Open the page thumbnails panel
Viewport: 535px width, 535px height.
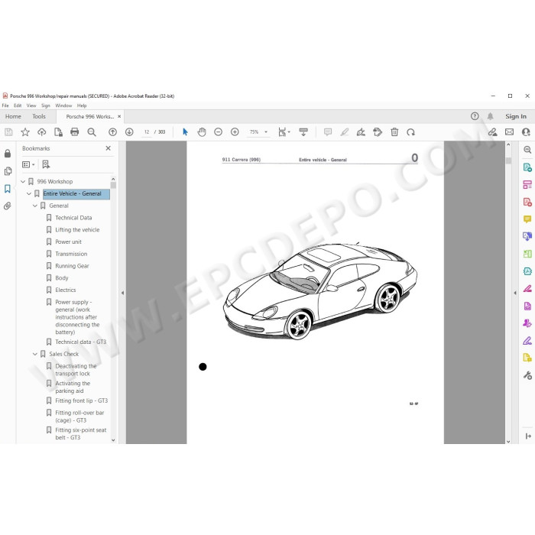(8, 171)
